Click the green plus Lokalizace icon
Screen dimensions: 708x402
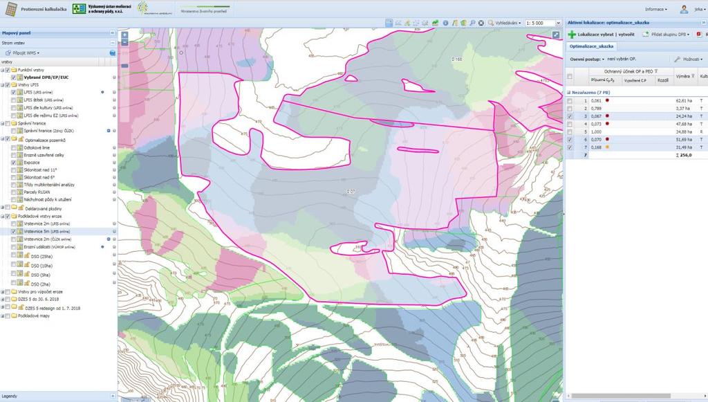572,35
